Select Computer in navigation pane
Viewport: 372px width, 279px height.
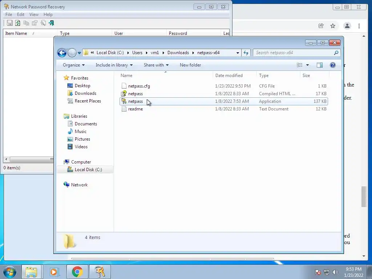click(x=81, y=162)
